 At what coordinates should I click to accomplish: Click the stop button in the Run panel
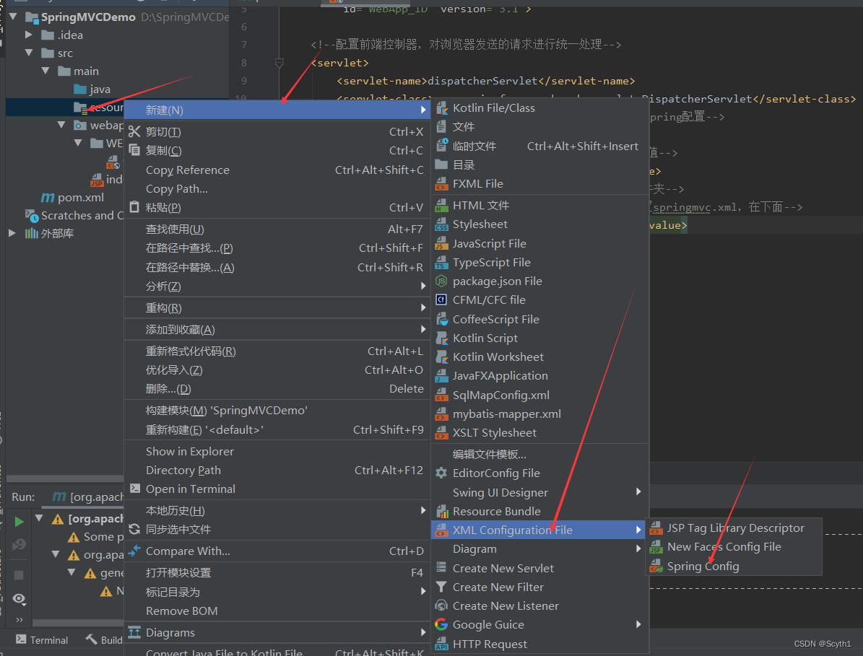[19, 574]
